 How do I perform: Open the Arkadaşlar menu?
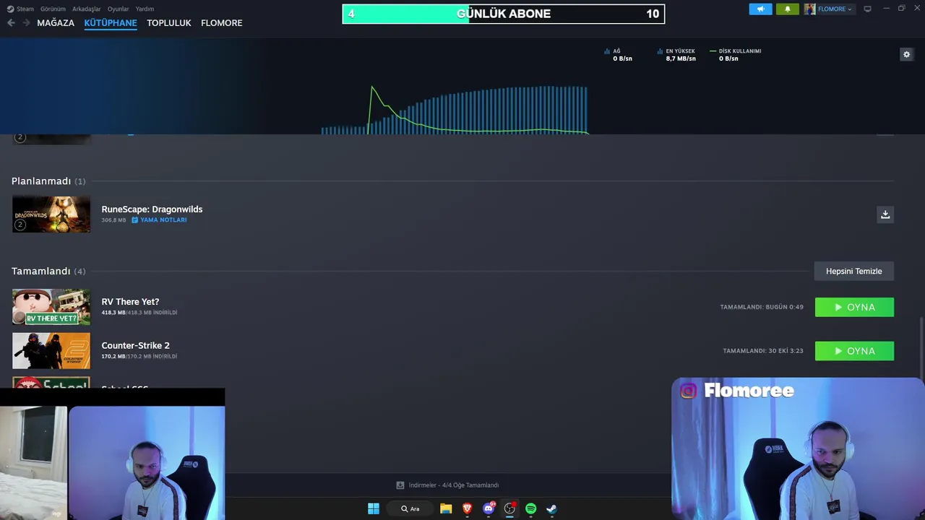[x=86, y=9]
